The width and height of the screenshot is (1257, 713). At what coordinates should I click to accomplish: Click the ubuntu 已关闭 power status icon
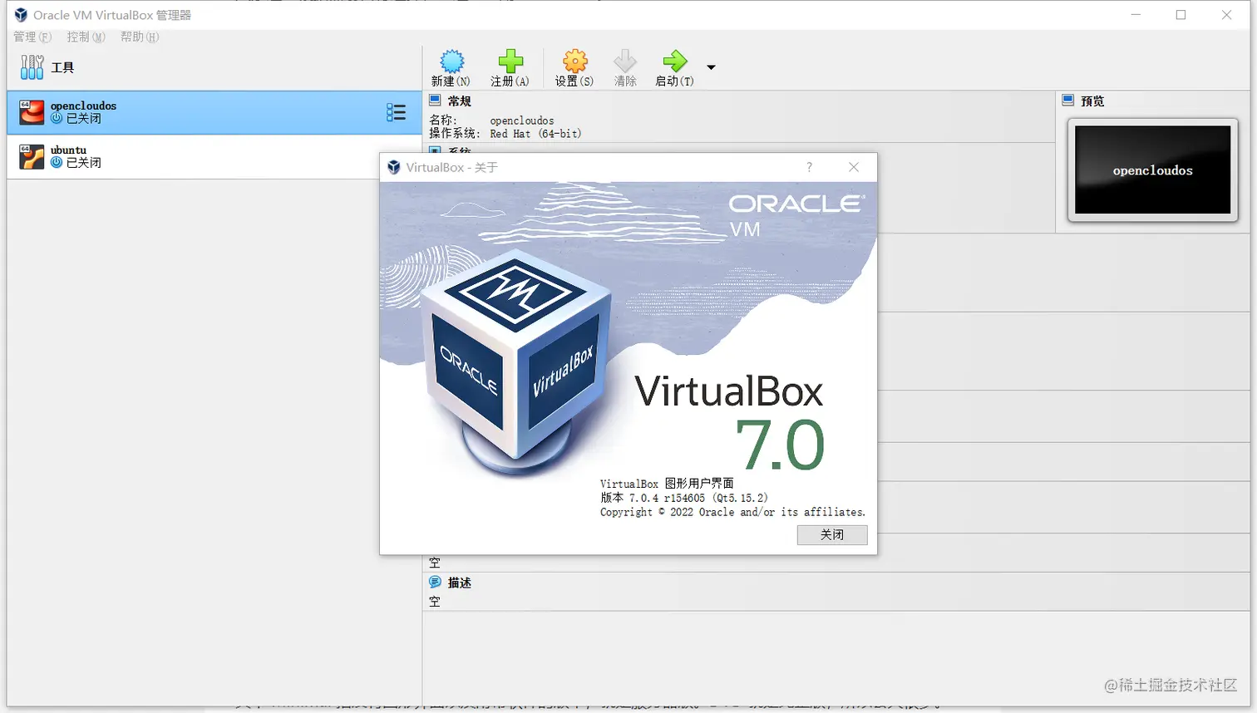[x=57, y=162]
